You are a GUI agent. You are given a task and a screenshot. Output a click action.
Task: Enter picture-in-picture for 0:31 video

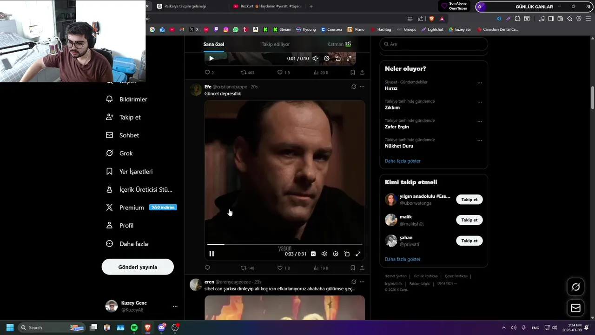(347, 254)
